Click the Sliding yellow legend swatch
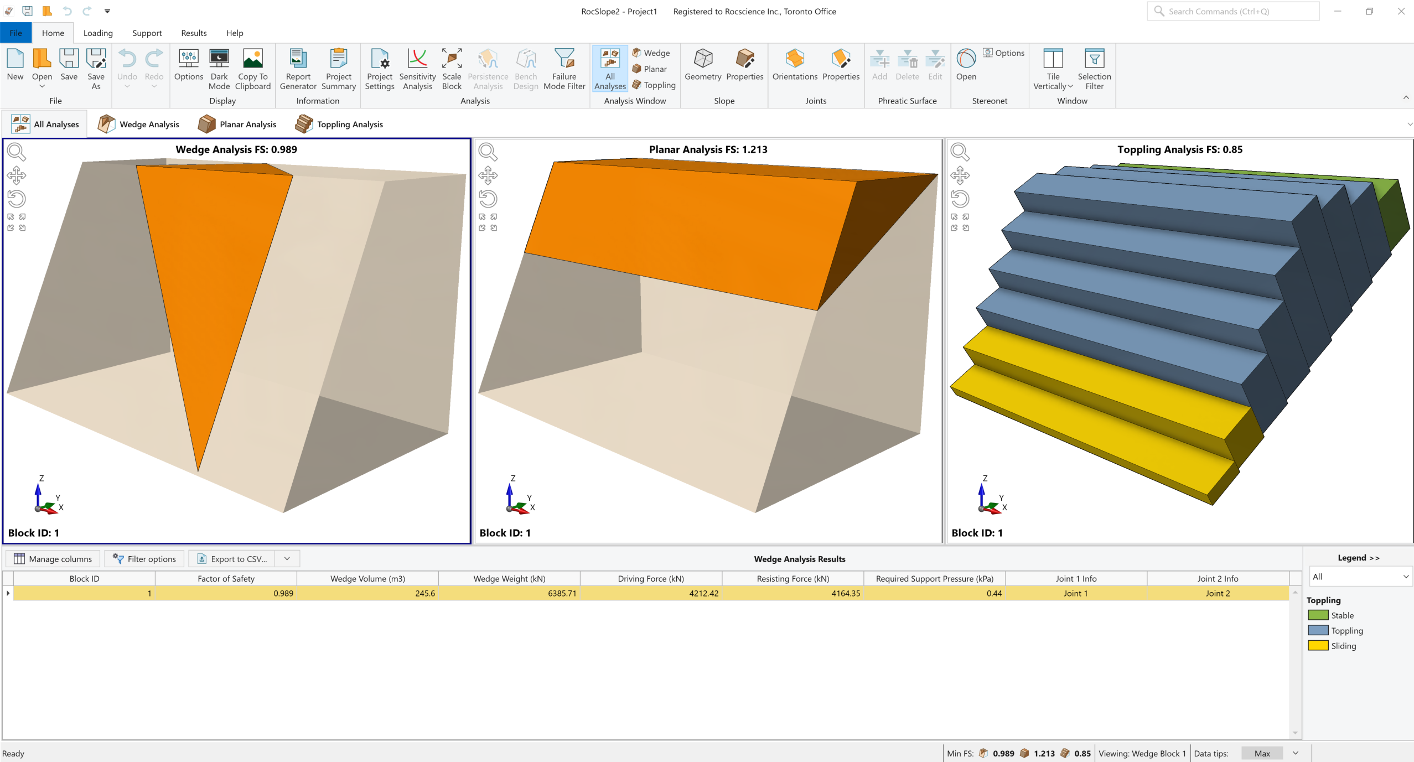The height and width of the screenshot is (762, 1414). coord(1318,645)
